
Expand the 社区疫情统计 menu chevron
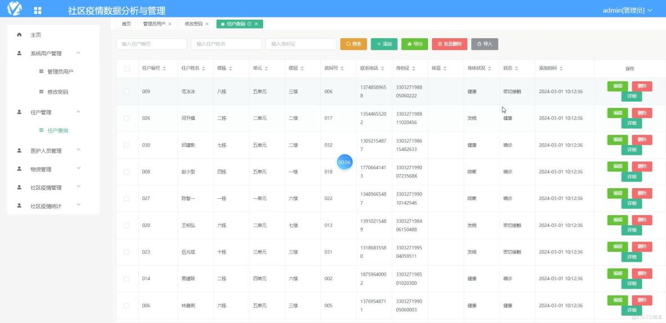coord(78,205)
